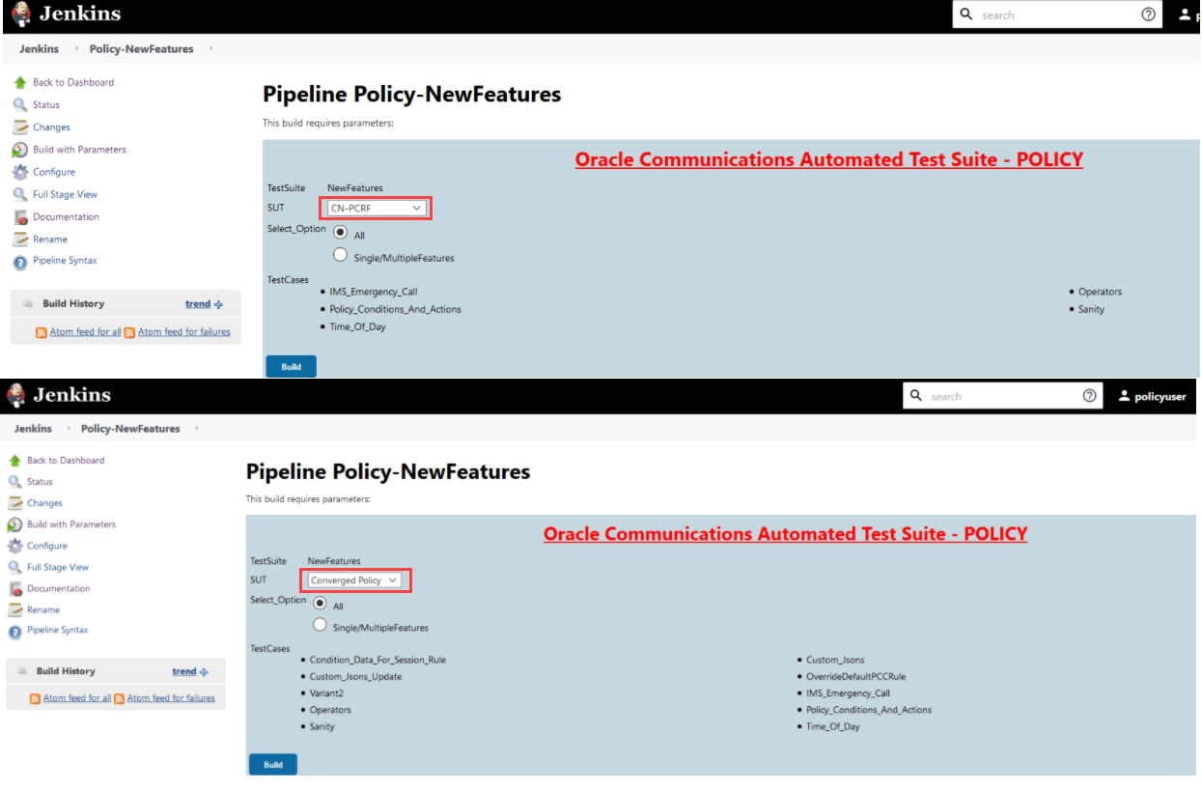Click IMS_Emergency_Call test case, top window
This screenshot has height=792, width=1202.
[x=374, y=292]
